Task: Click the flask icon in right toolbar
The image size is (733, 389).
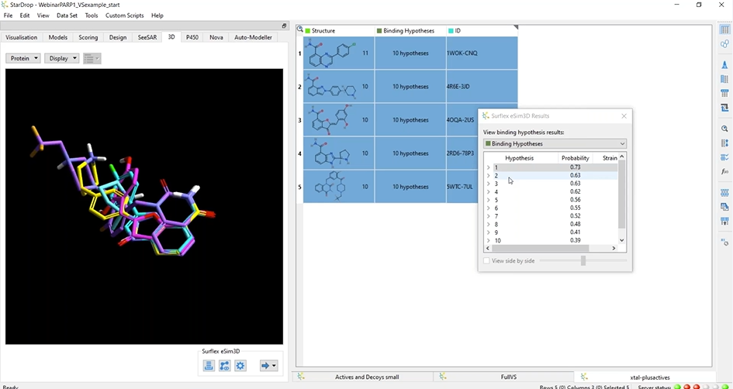Action: (x=724, y=65)
